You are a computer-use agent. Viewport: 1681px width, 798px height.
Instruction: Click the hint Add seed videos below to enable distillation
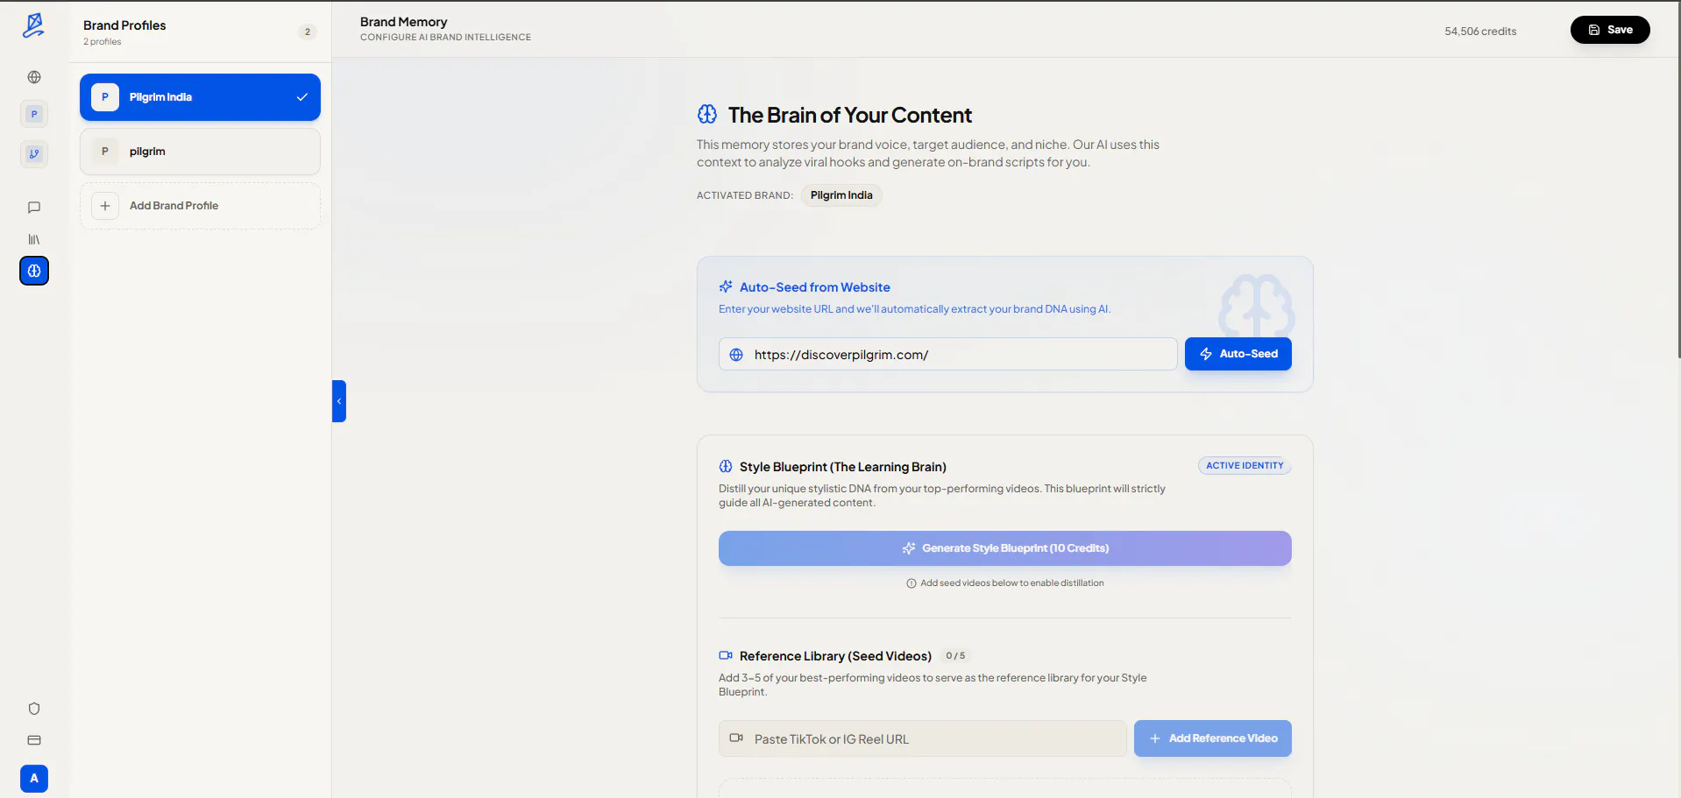point(1012,583)
